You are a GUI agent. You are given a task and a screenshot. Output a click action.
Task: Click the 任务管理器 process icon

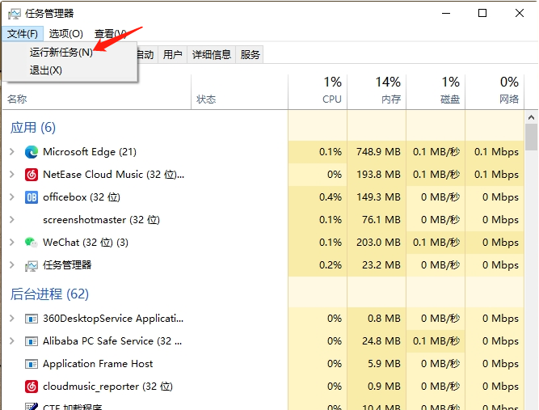pos(32,265)
